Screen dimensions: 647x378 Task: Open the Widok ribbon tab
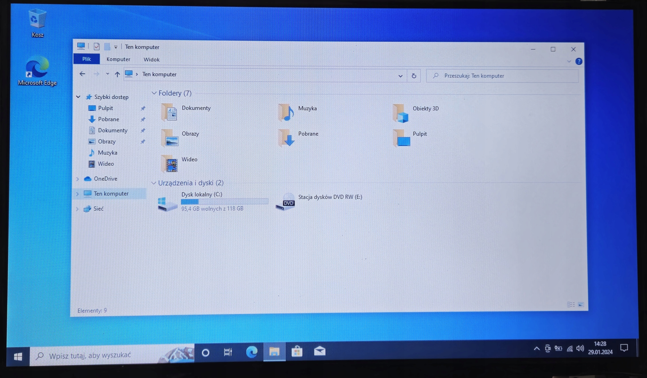click(x=151, y=60)
